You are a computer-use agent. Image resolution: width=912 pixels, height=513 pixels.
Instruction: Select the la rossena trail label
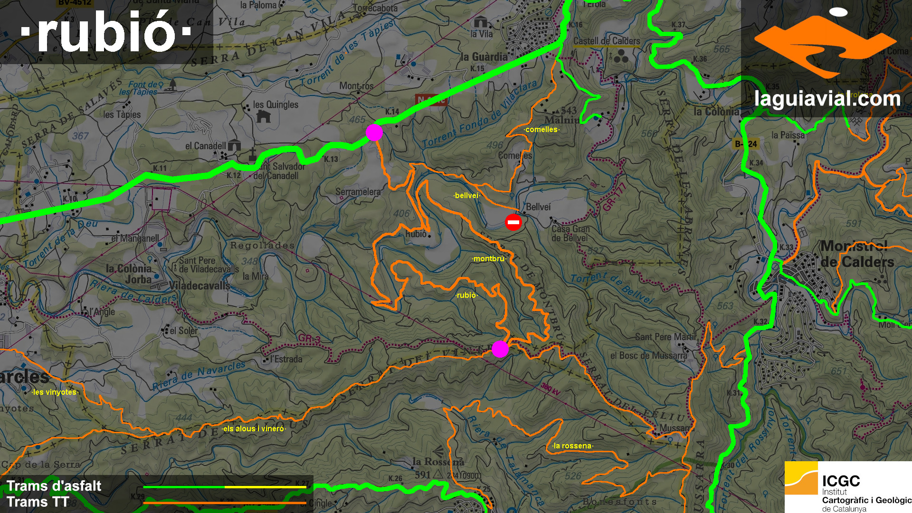[573, 446]
